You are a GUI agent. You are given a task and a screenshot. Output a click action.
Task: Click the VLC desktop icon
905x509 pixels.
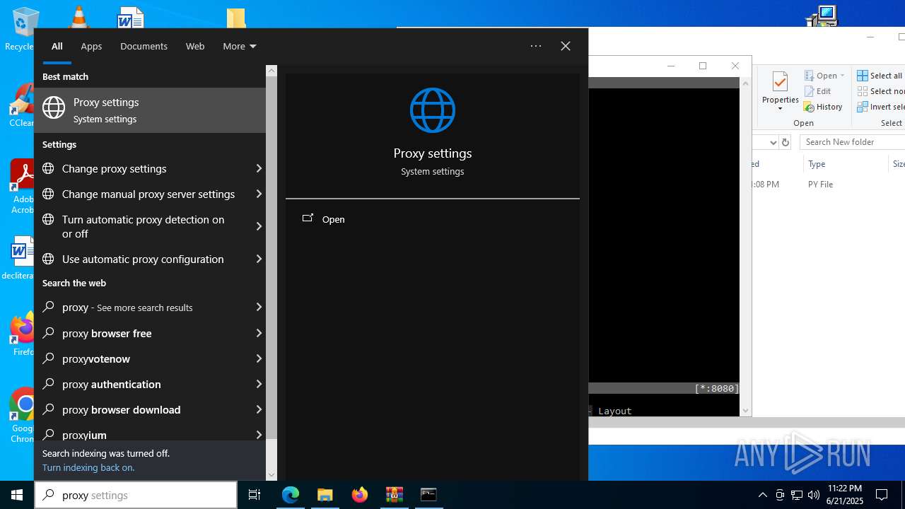click(78, 16)
